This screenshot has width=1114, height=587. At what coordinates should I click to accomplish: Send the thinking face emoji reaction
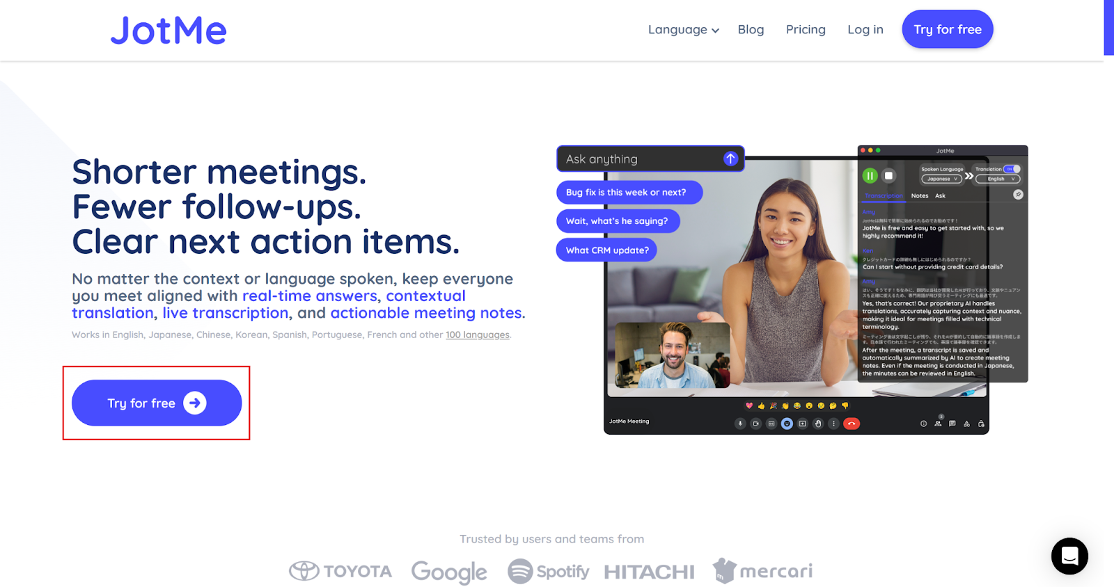click(x=833, y=405)
